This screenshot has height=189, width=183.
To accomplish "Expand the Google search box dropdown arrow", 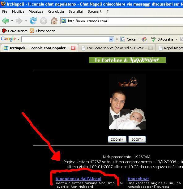I will pyautogui.click(x=111, y=39).
